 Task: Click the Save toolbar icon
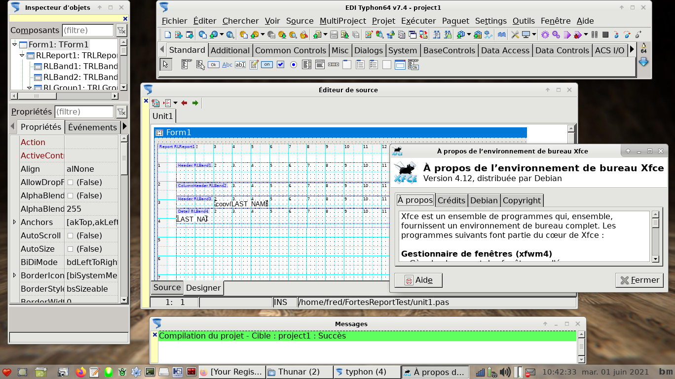pos(334,35)
